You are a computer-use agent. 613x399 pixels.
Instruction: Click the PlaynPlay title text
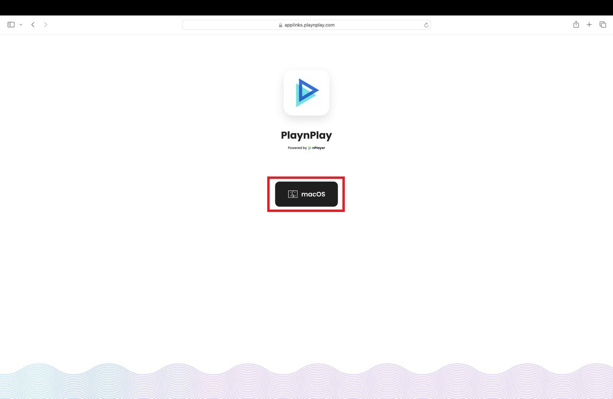coord(306,135)
